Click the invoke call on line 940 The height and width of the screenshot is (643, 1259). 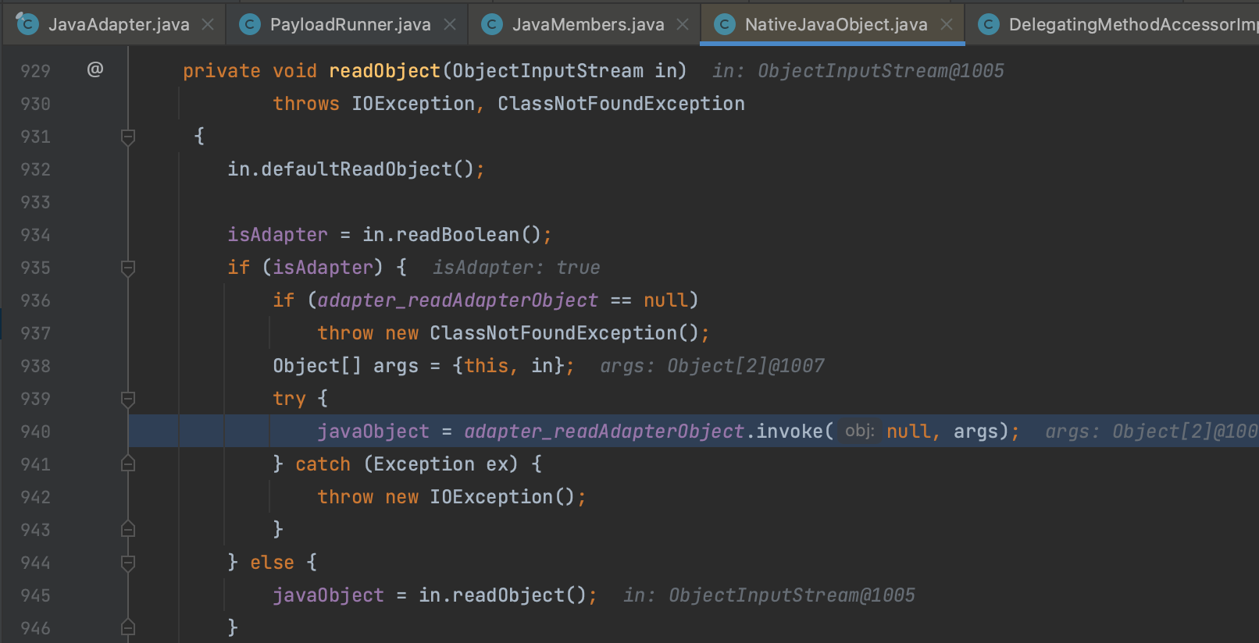[789, 432]
